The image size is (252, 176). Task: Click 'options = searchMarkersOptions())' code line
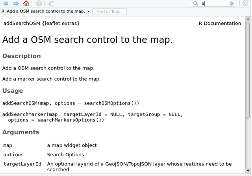[x=56, y=120]
